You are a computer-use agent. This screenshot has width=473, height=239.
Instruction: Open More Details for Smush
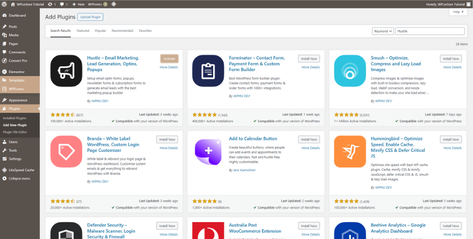pos(453,67)
